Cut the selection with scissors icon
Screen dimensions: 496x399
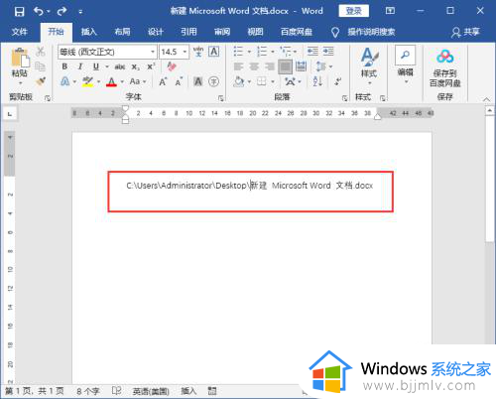point(41,52)
